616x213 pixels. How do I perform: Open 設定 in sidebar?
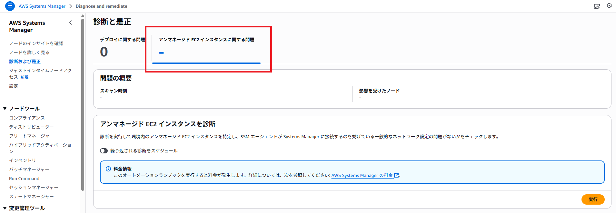click(x=14, y=86)
